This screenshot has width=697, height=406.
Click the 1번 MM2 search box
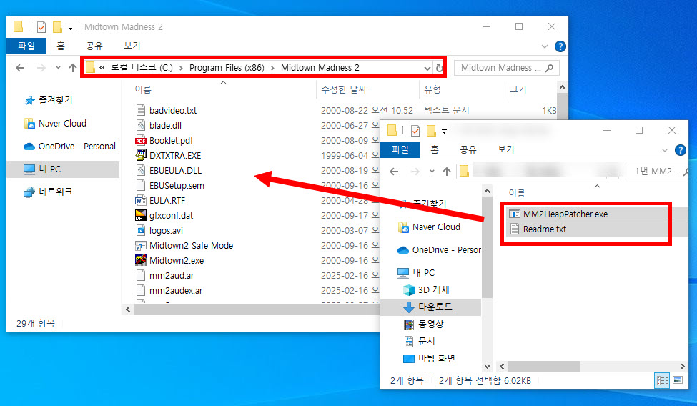click(658, 172)
